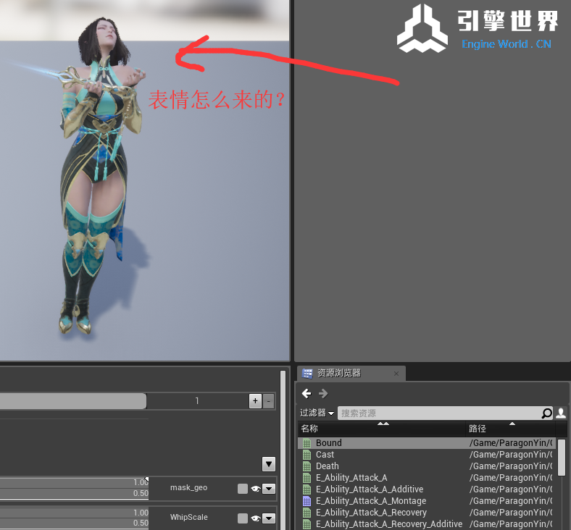Open the mask_geo curve dropdown
This screenshot has height=530, width=571.
(269, 489)
